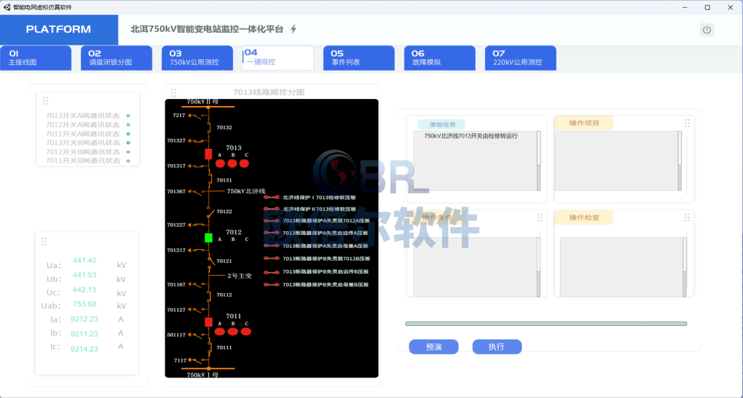Screen dimensions: 743x398
Task: Click the grip handle on 操作检查 panel
Action: point(687,217)
